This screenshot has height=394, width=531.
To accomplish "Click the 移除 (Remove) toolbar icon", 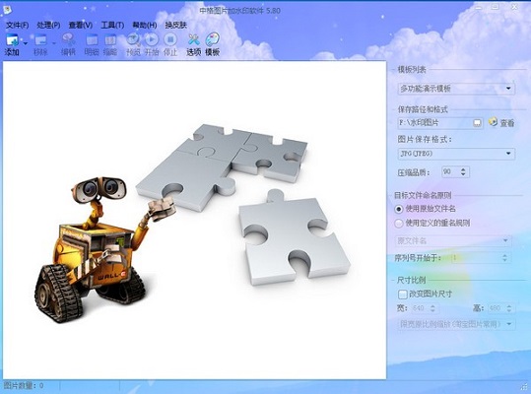I will 40,40.
